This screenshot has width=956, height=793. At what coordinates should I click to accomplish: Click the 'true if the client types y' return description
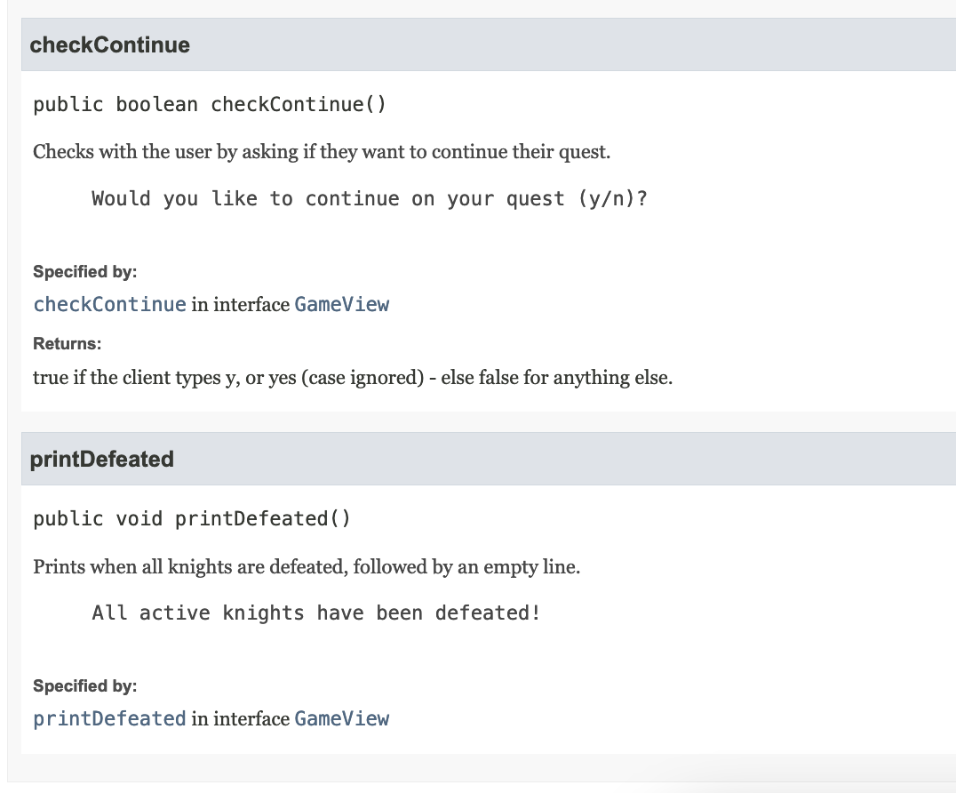pyautogui.click(x=353, y=378)
